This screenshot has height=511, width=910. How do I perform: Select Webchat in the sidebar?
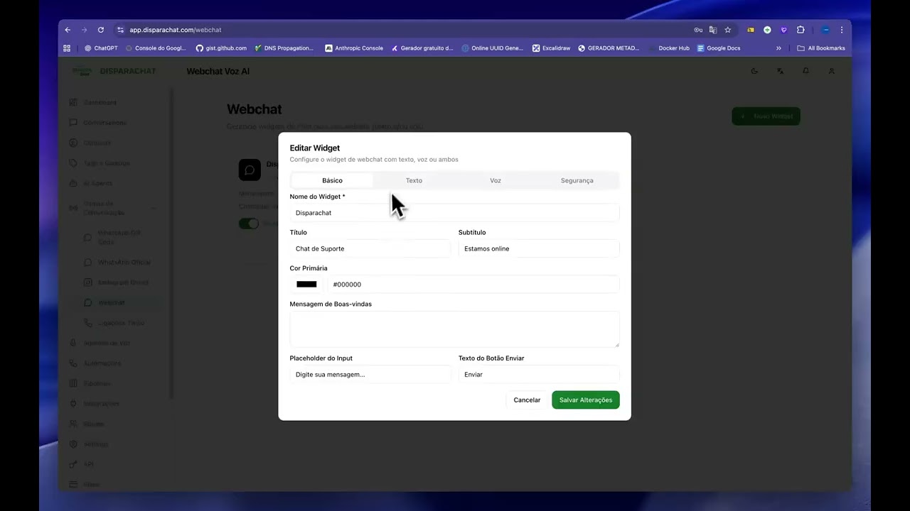tap(112, 302)
